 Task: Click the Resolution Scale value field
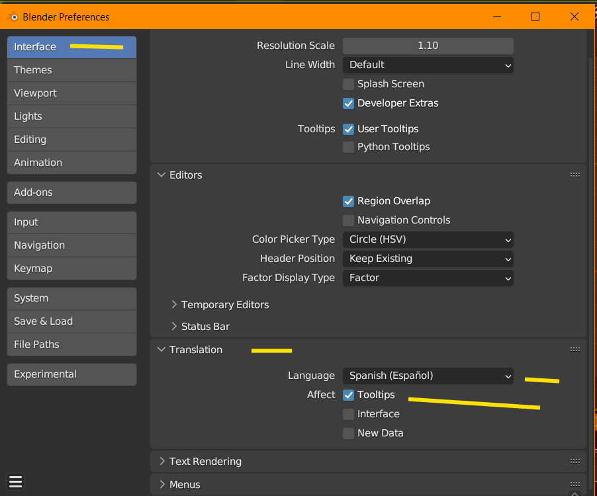[428, 46]
